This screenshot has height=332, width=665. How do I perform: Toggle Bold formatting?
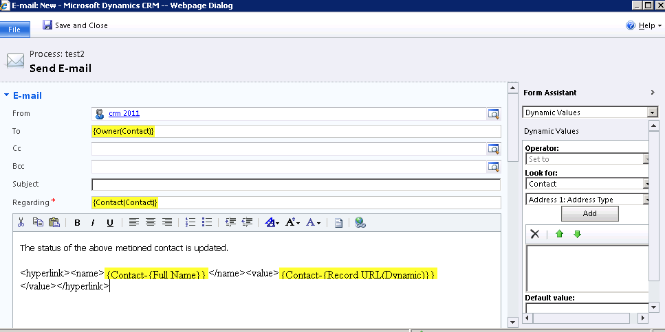coord(77,222)
